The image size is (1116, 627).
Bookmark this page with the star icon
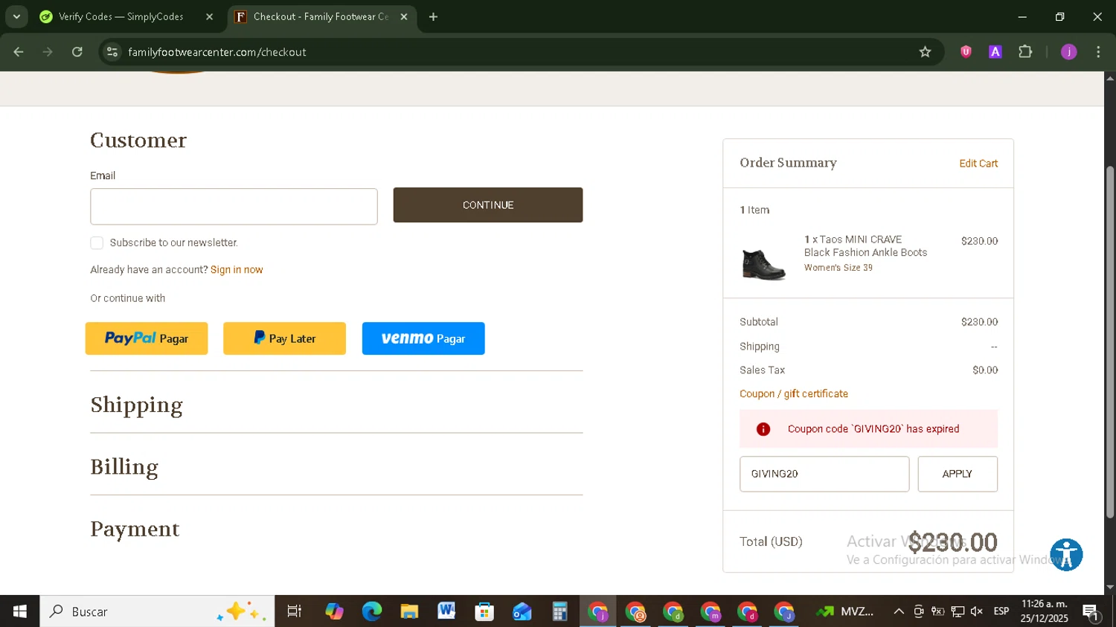point(925,52)
